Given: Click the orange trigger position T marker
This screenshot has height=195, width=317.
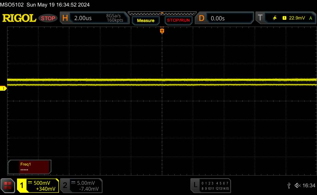Looking at the screenshot, I should (x=162, y=31).
